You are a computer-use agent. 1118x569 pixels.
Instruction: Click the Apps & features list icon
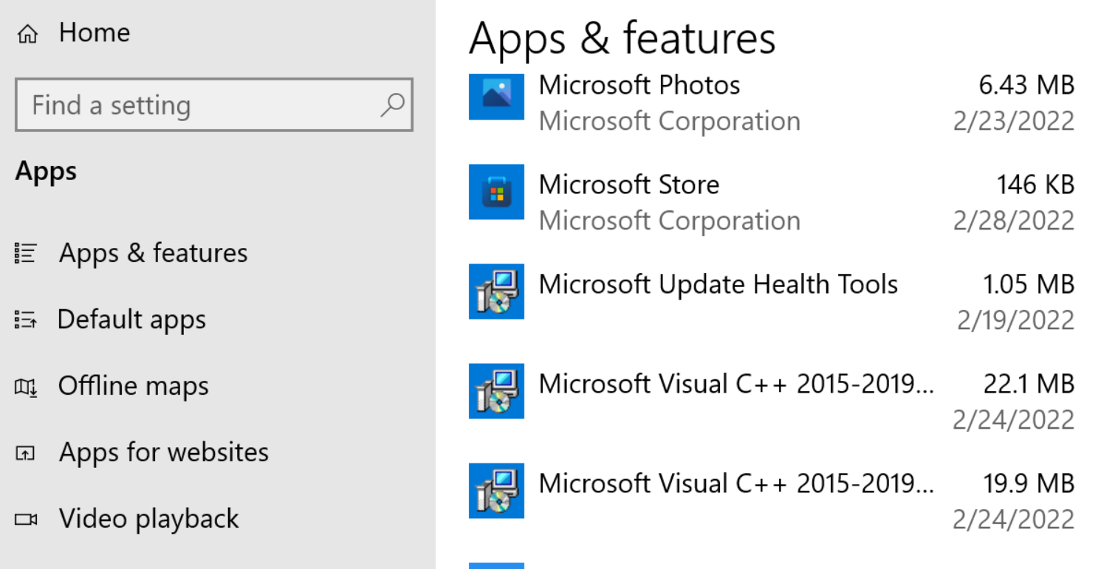pyautogui.click(x=25, y=254)
